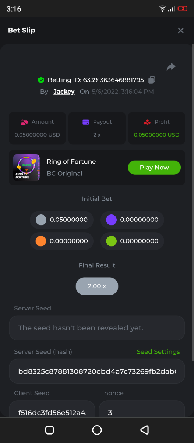Copy the Betting ID with copy icon
Screen dimensions: 194x443
(152, 80)
